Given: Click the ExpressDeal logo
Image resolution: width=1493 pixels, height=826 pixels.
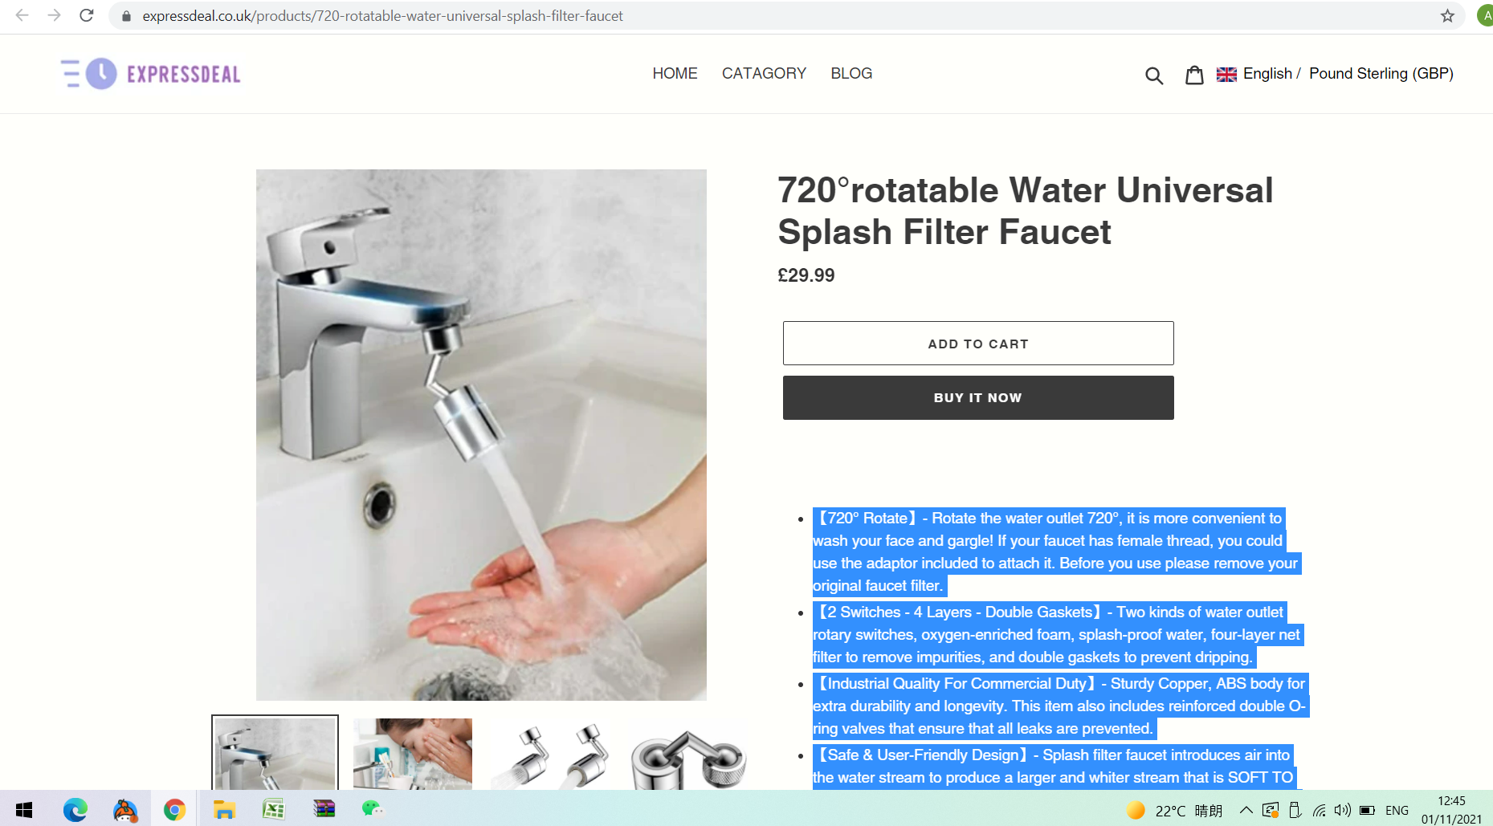Looking at the screenshot, I should [151, 74].
